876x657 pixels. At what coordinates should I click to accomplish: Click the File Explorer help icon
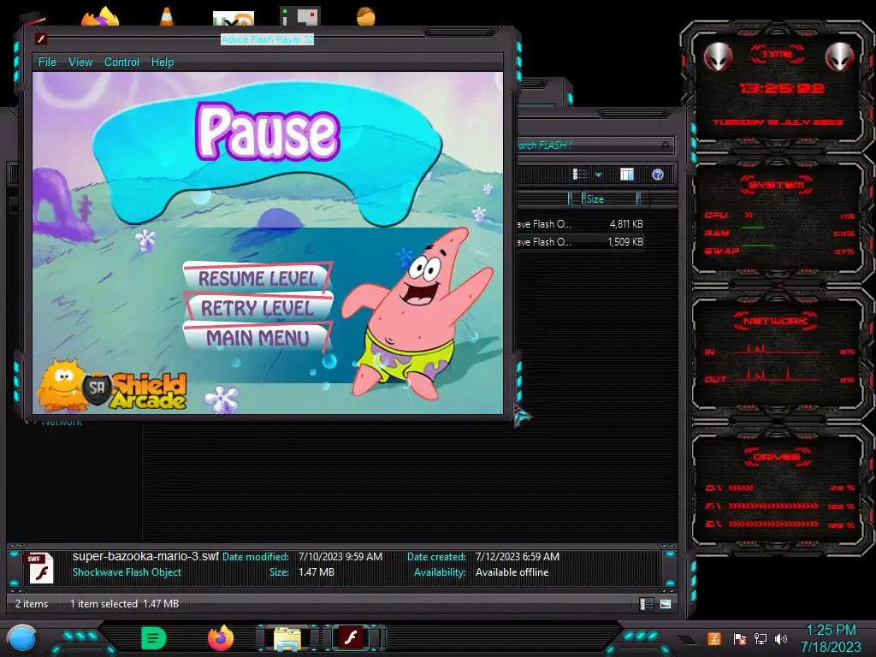point(658,175)
